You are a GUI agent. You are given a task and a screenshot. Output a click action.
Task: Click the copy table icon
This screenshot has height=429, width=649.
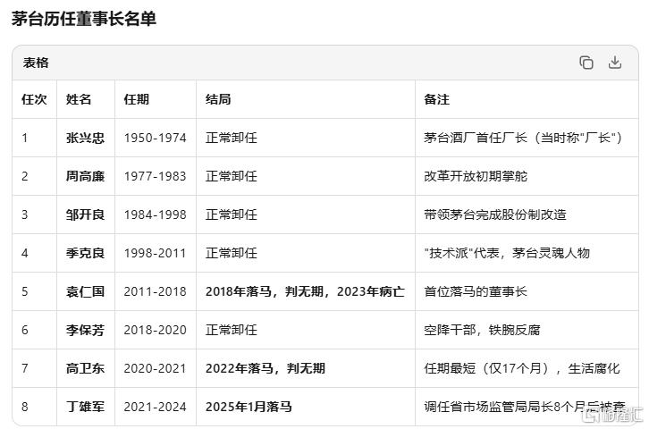(x=586, y=63)
